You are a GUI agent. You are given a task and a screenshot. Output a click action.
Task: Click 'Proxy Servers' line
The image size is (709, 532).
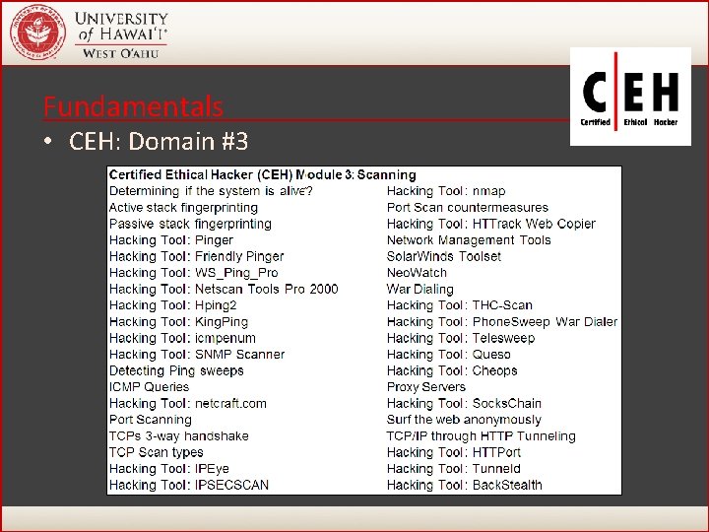(x=426, y=387)
